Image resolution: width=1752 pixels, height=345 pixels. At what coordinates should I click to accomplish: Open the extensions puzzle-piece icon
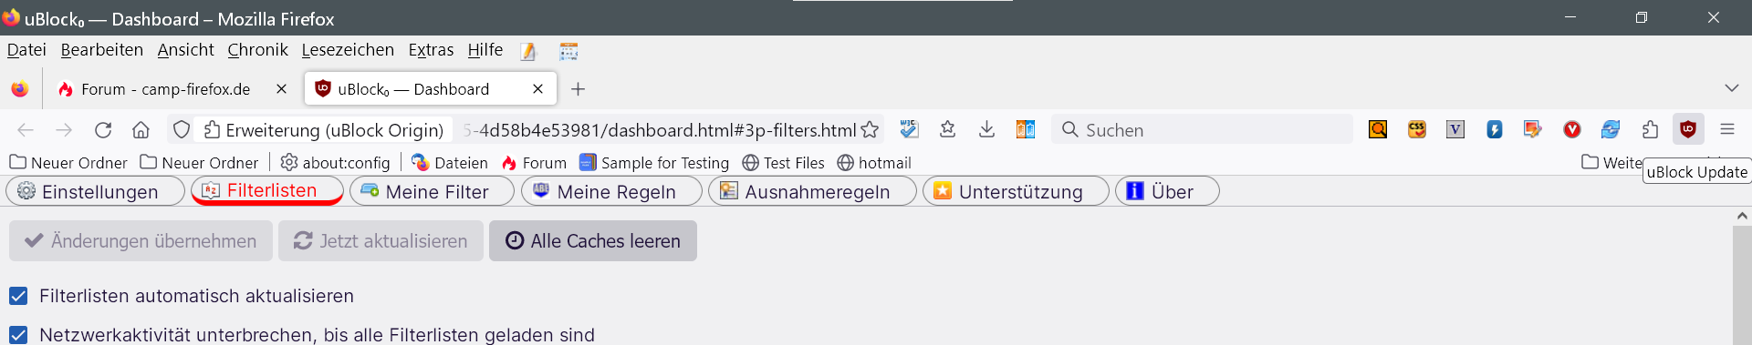tap(1650, 129)
